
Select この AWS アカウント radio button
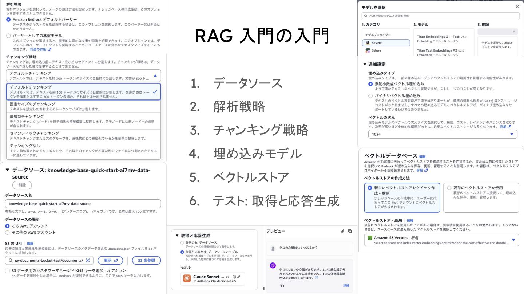[x=7, y=226]
